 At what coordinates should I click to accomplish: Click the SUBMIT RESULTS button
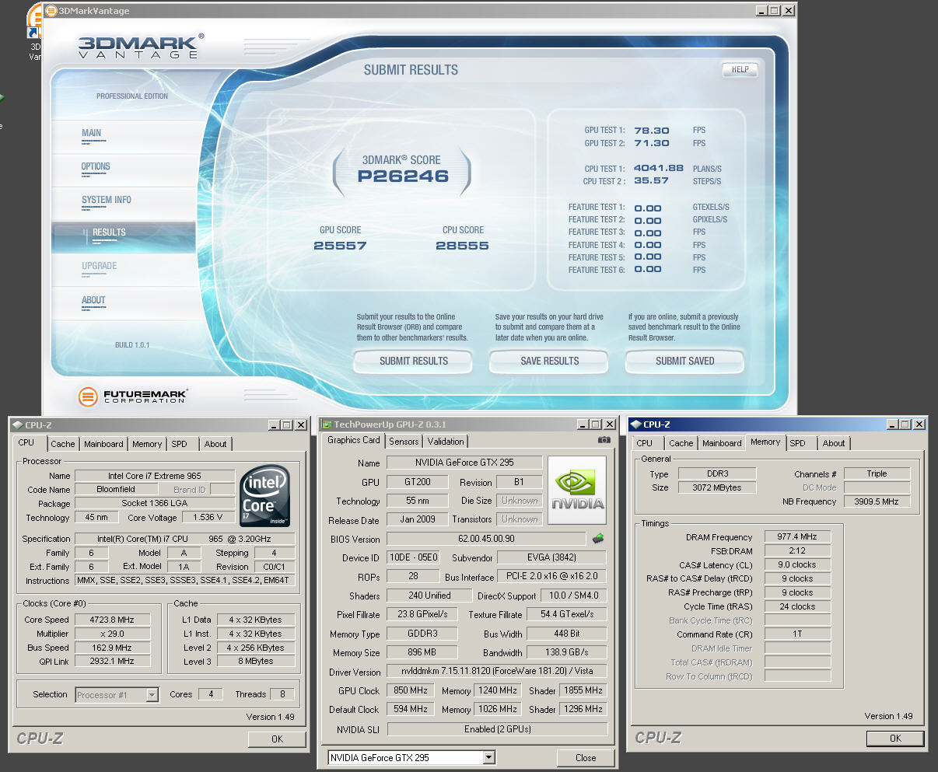tap(414, 362)
